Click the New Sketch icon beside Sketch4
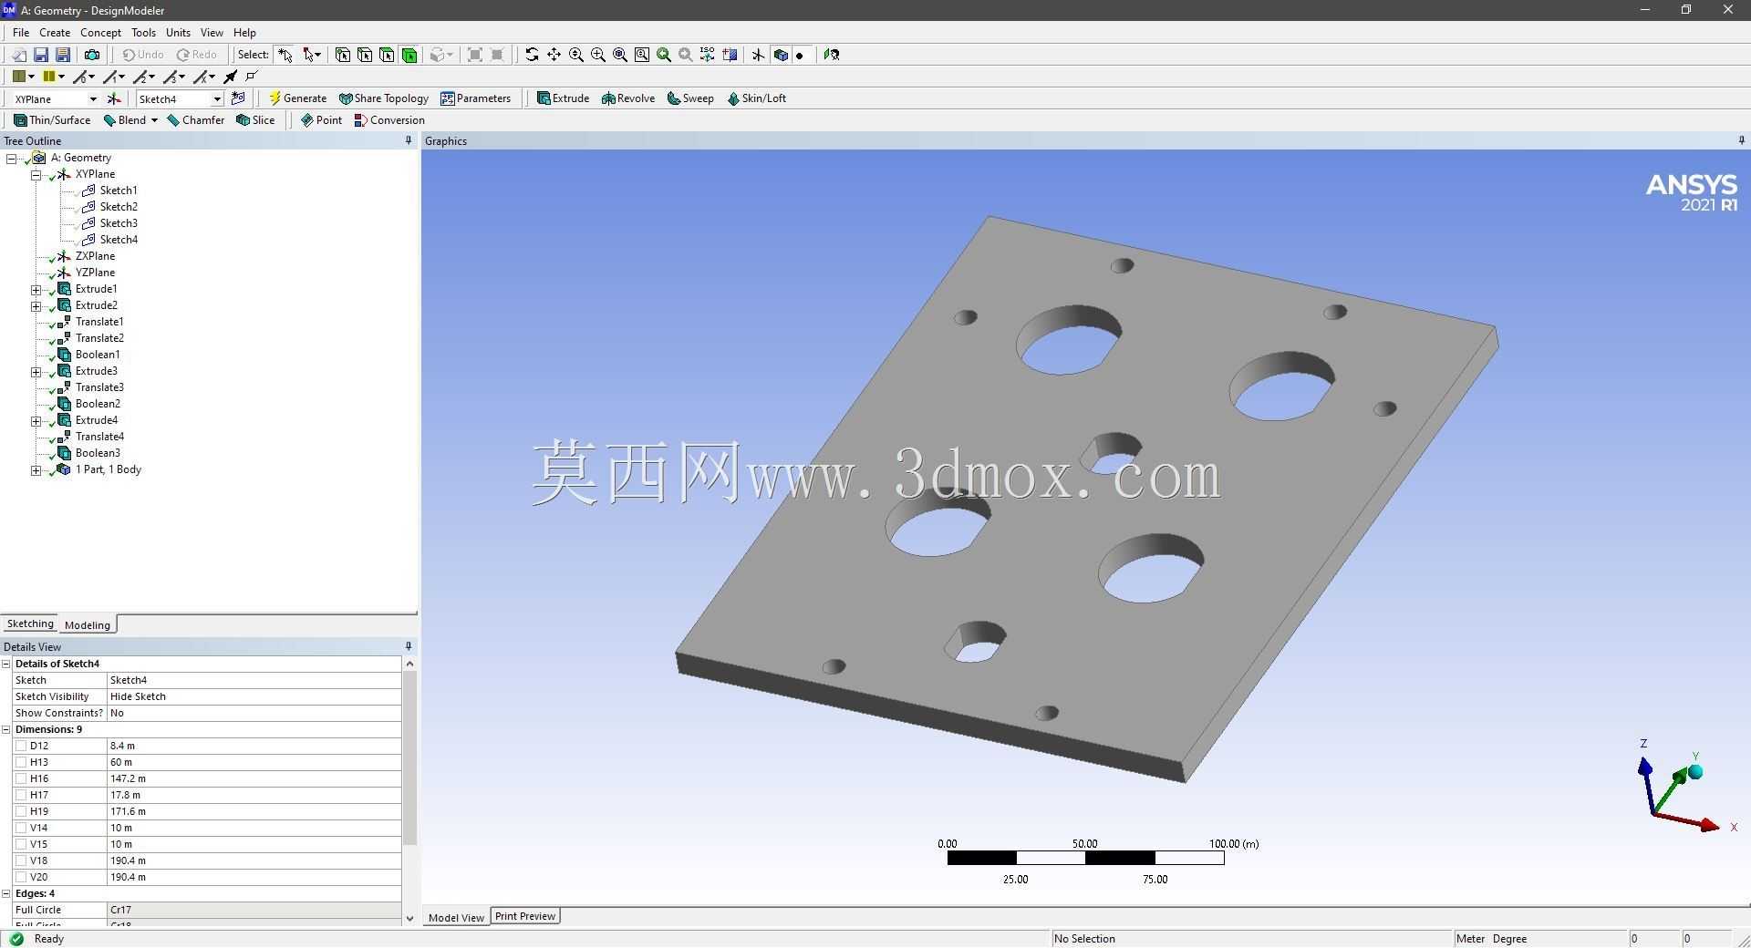Image resolution: width=1751 pixels, height=948 pixels. coord(239,98)
